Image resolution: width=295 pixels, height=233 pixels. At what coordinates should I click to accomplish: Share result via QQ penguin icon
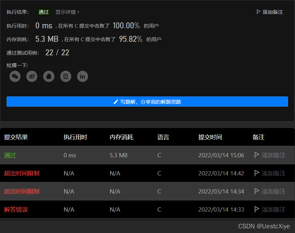[x=49, y=76]
